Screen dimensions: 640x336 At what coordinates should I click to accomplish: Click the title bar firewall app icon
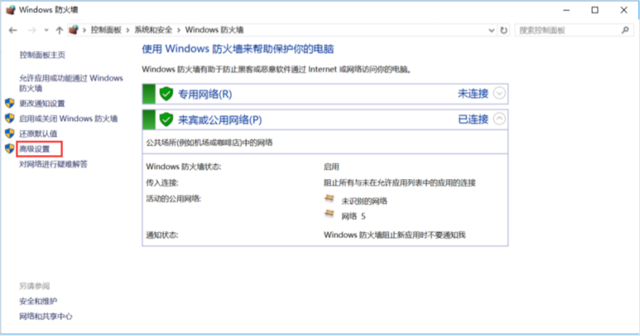(11, 10)
